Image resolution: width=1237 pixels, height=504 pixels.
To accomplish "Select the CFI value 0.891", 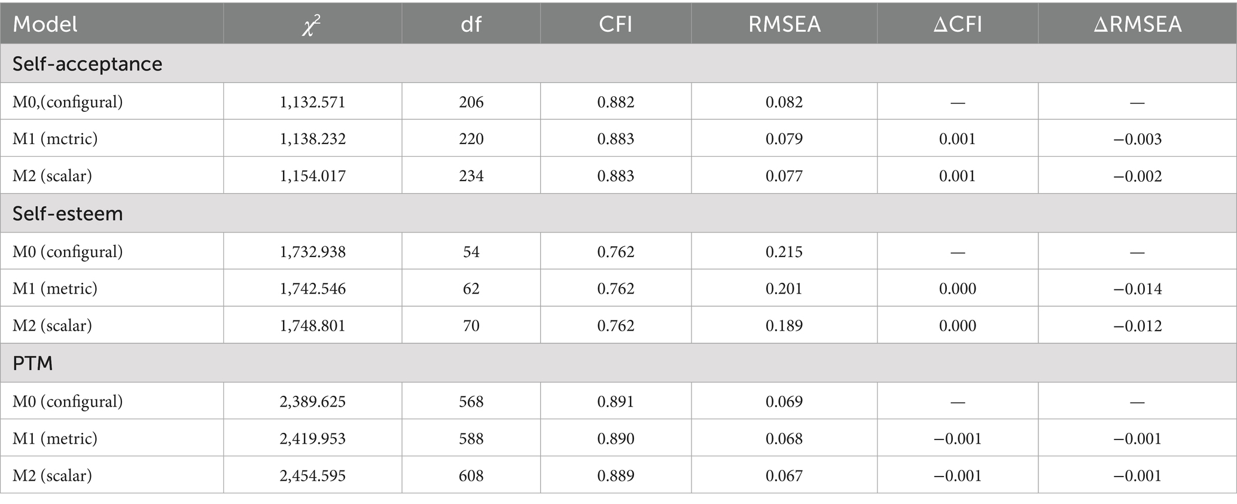I will 616,401.
